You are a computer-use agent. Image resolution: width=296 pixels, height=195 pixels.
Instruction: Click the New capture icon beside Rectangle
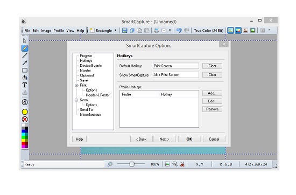(x=92, y=30)
